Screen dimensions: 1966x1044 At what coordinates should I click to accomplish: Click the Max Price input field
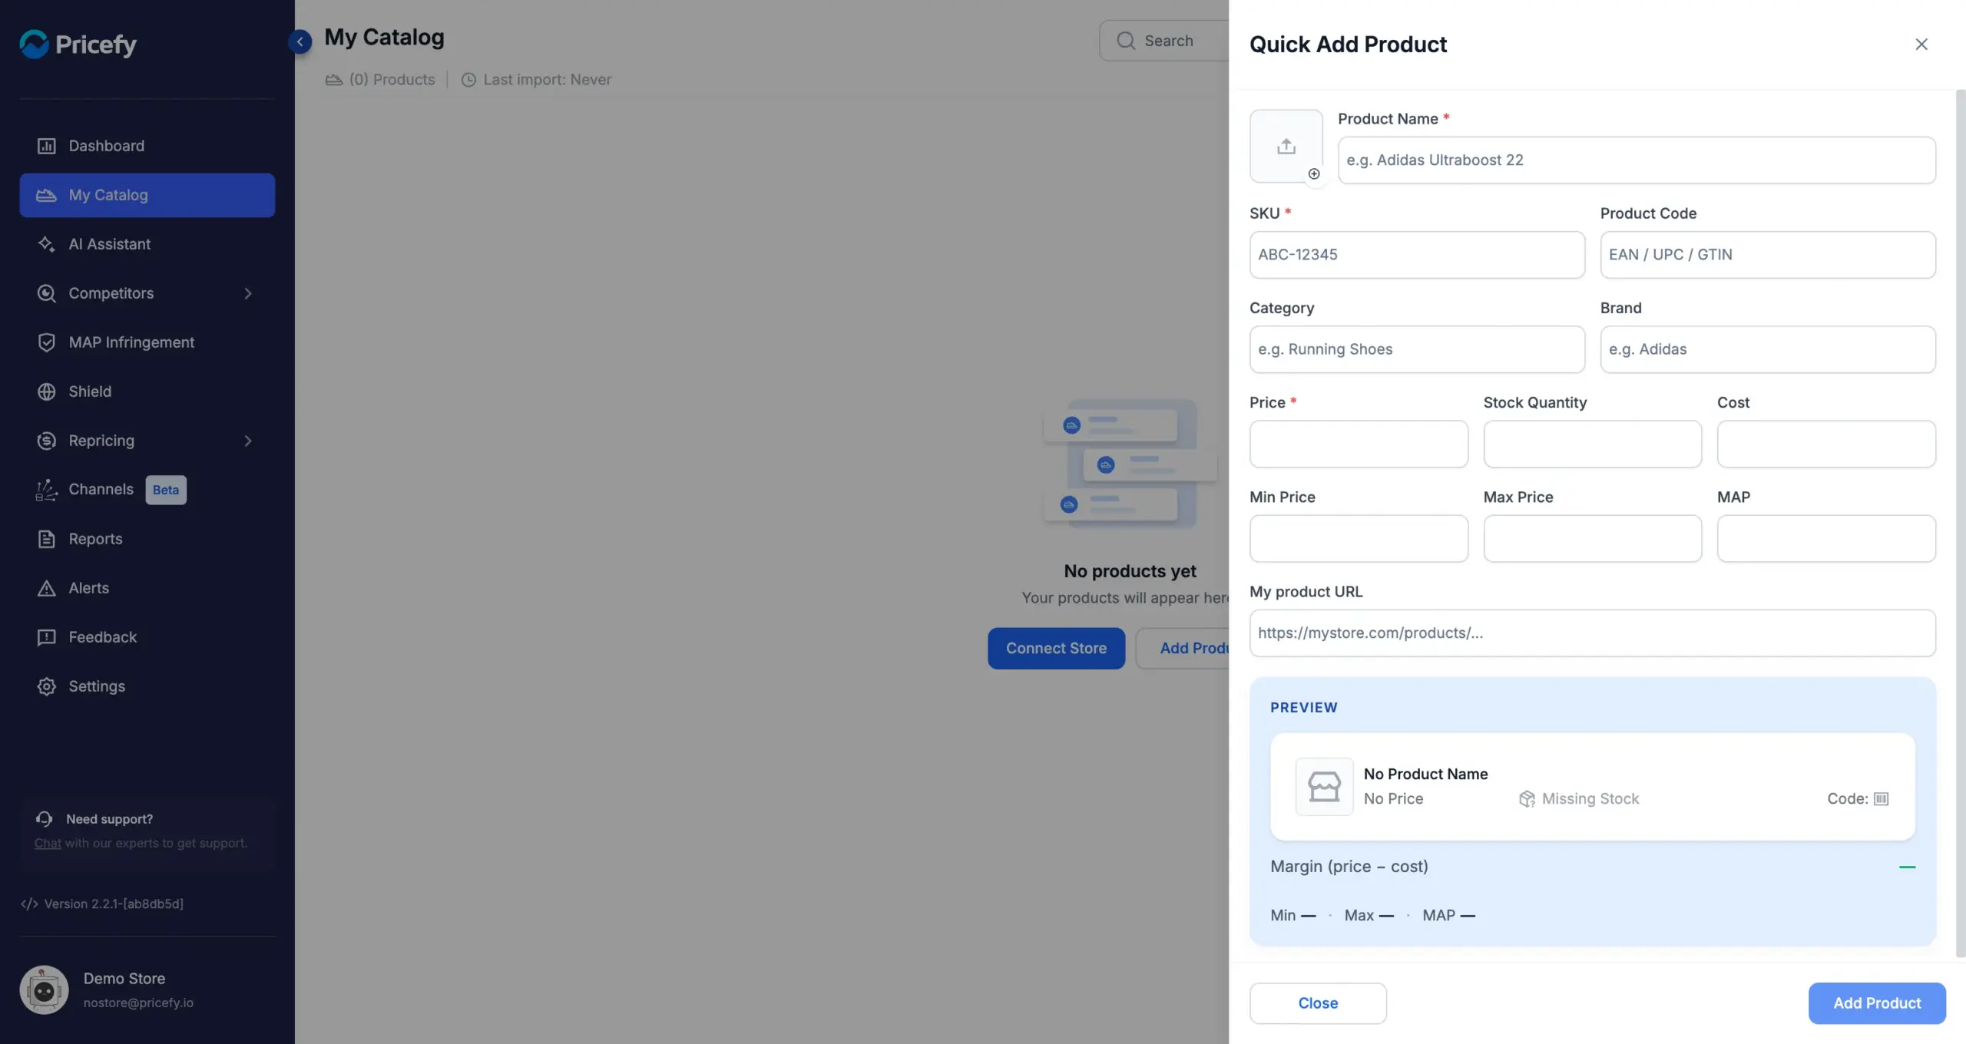[x=1593, y=538]
